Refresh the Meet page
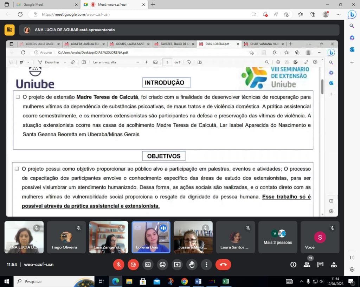Screen dimensions: 360x287 (20, 14)
